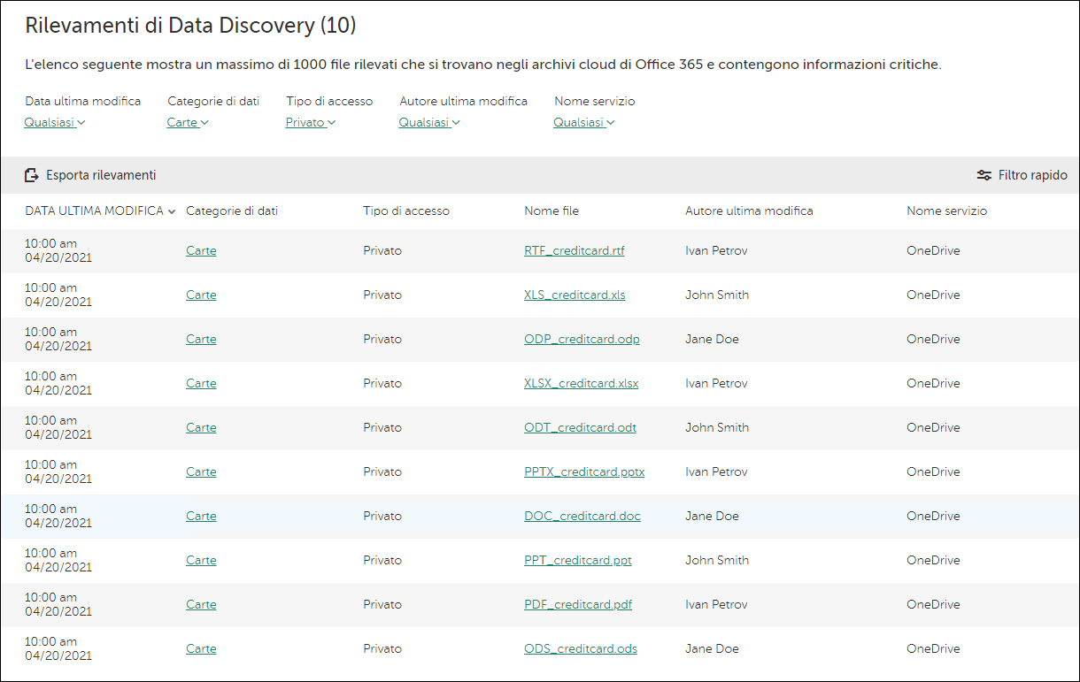Image resolution: width=1080 pixels, height=682 pixels.
Task: Click the DOC_creditcard.doc link
Action: (582, 516)
